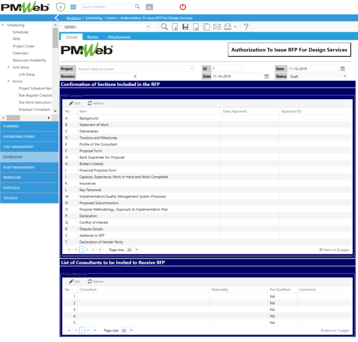Click the ID input field
This screenshot has width=358, height=342.
[227, 69]
